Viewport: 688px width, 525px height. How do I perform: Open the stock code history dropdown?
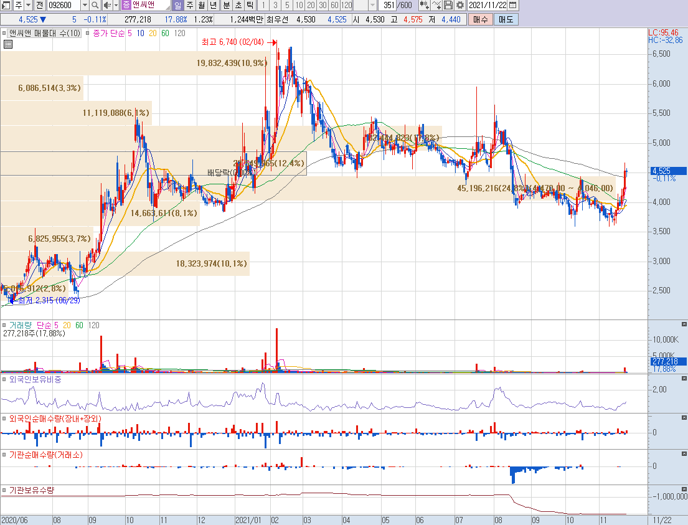pyautogui.click(x=85, y=5)
